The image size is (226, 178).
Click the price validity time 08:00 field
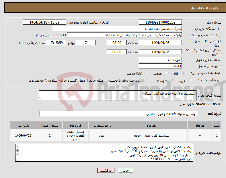click(x=117, y=52)
